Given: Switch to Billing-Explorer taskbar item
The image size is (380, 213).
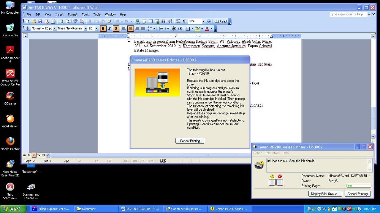Looking at the screenshot, I should (x=51, y=209).
